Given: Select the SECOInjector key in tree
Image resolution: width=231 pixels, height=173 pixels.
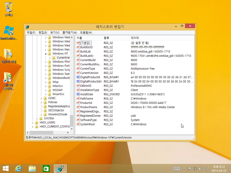Looking at the screenshot, I should click(x=56, y=110).
